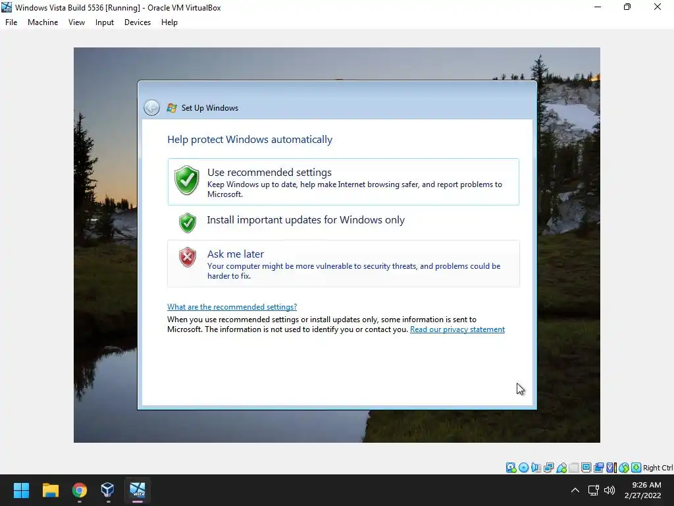Click the network adapters status icon
Image resolution: width=674 pixels, height=506 pixels.
click(548, 468)
